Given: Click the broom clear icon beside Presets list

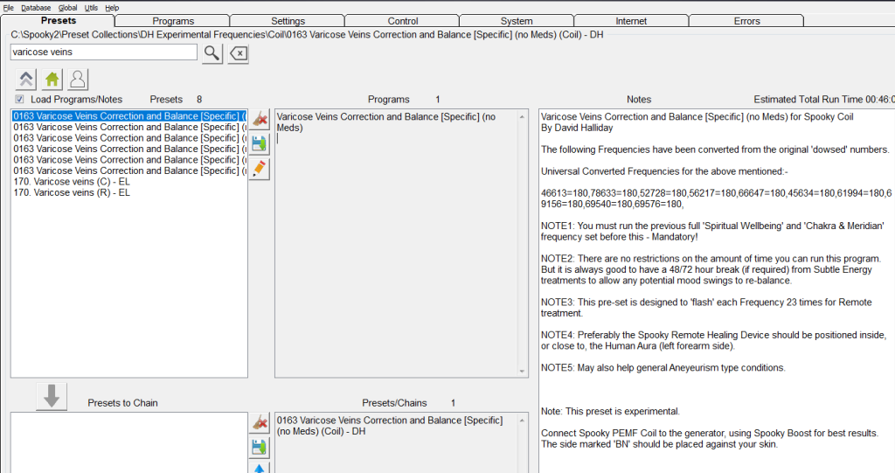Looking at the screenshot, I should coord(260,120).
